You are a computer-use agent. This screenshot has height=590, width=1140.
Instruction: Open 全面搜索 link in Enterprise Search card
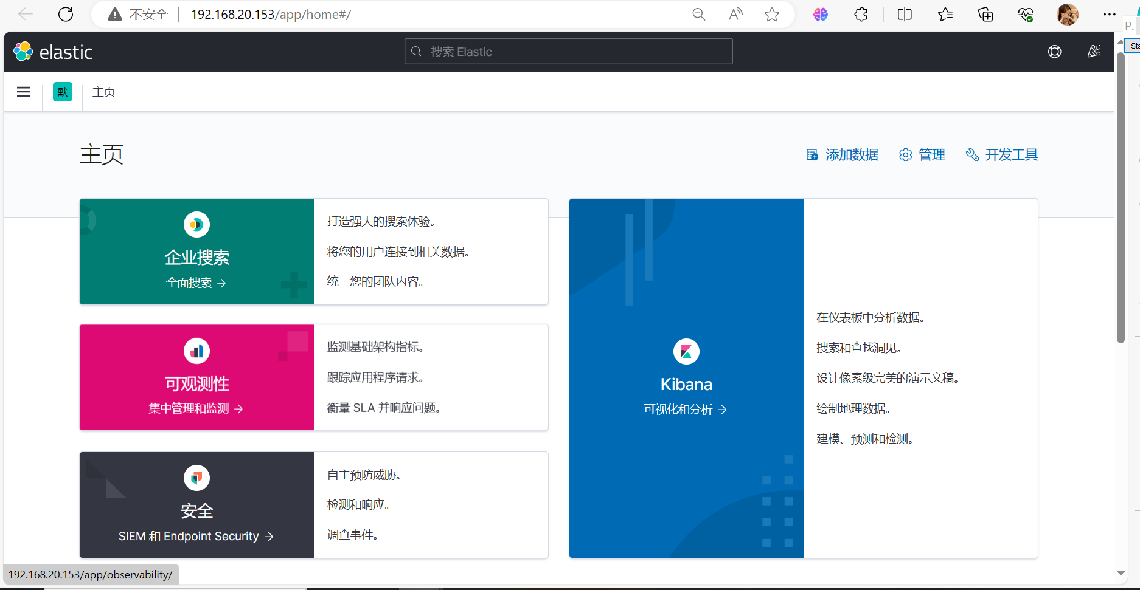click(196, 283)
